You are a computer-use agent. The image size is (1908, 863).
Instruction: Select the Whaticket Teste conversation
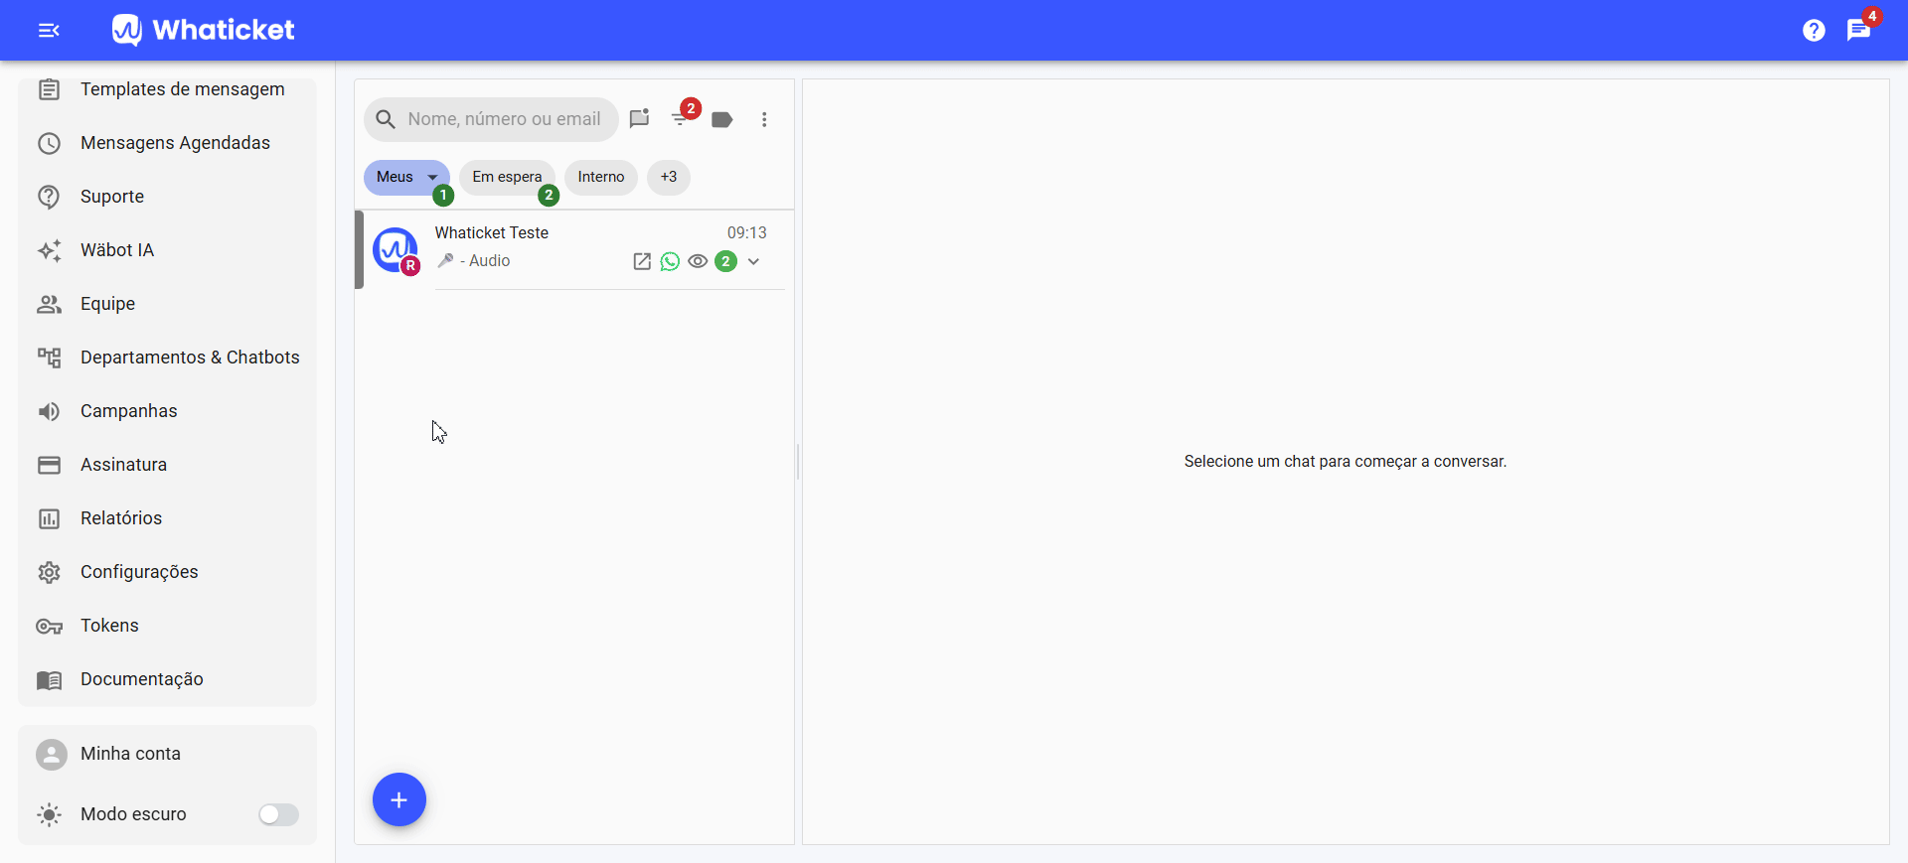point(574,249)
